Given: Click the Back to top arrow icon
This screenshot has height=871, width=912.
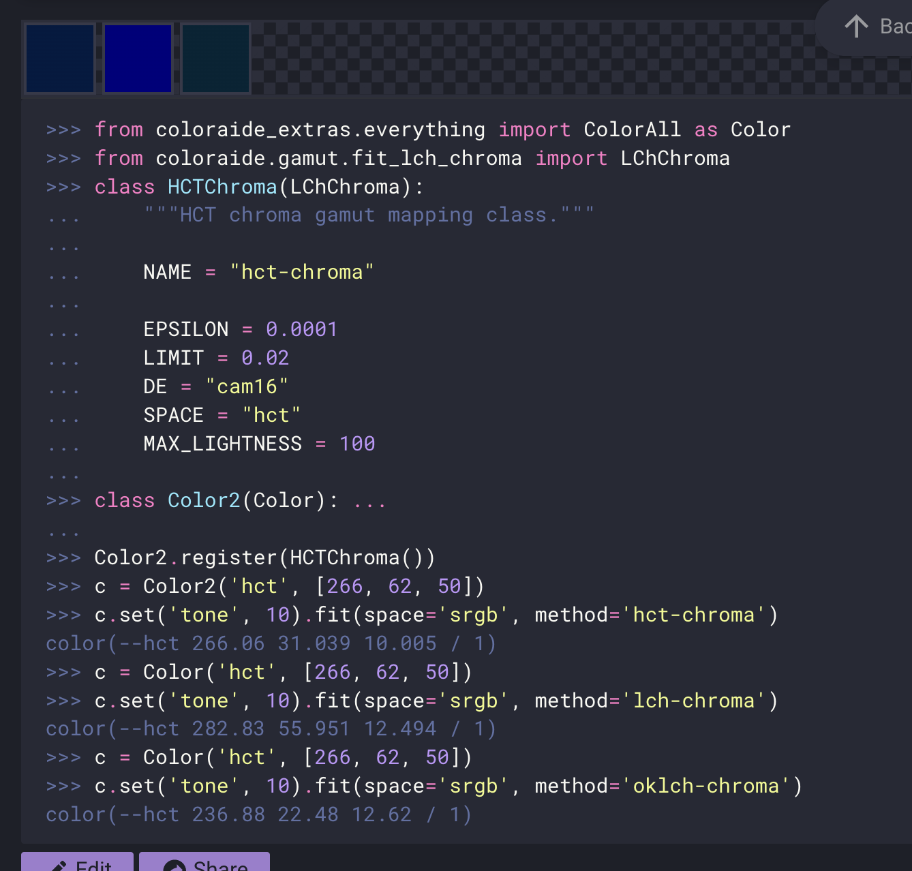Looking at the screenshot, I should point(856,26).
